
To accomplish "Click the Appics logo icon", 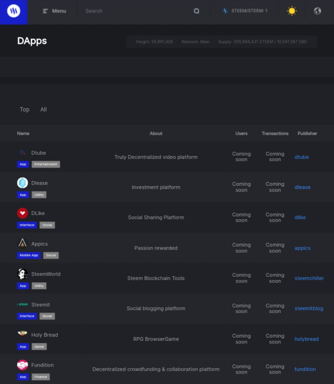I will [x=22, y=243].
